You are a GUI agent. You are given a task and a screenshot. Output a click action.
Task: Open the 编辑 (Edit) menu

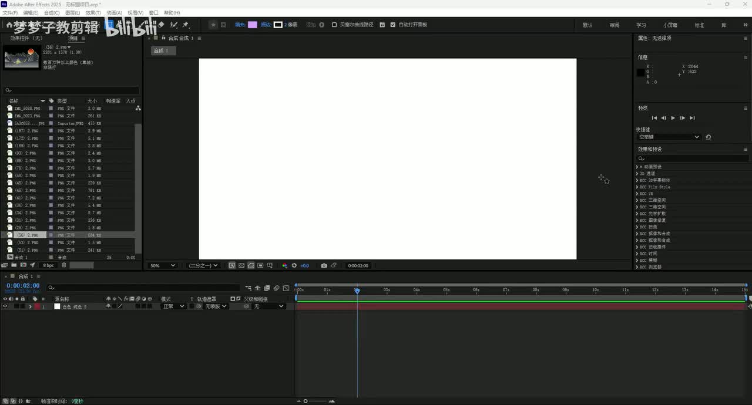coord(31,12)
